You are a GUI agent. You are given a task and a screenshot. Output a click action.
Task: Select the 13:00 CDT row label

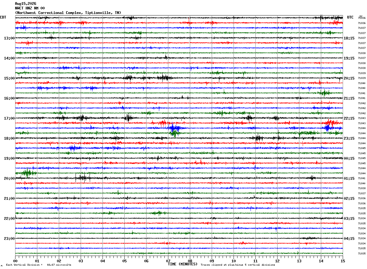pos(9,38)
